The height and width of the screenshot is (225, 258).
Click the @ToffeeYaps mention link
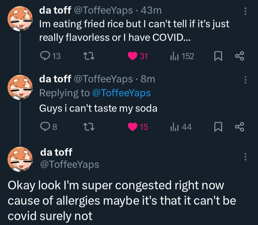click(121, 93)
